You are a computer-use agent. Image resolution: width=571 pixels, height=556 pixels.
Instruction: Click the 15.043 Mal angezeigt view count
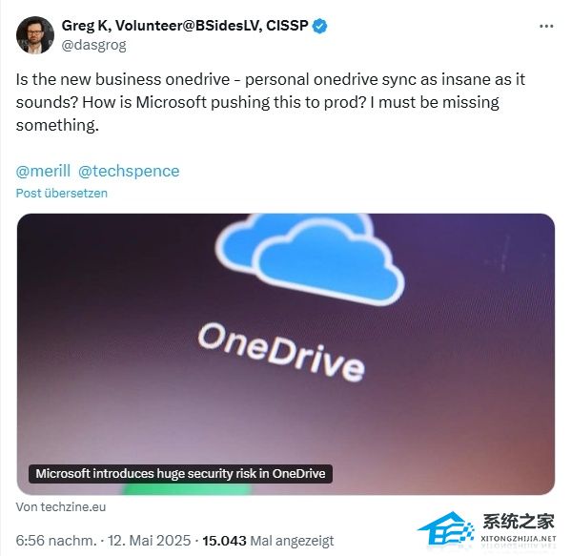[x=268, y=541]
